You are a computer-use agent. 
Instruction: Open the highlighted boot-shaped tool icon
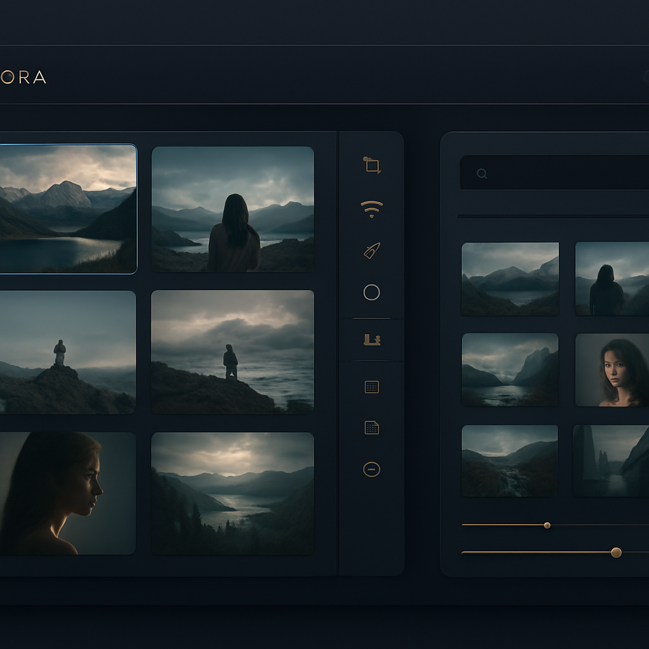tap(371, 340)
